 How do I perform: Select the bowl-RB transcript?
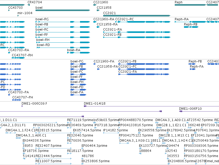(x=63, y=27)
